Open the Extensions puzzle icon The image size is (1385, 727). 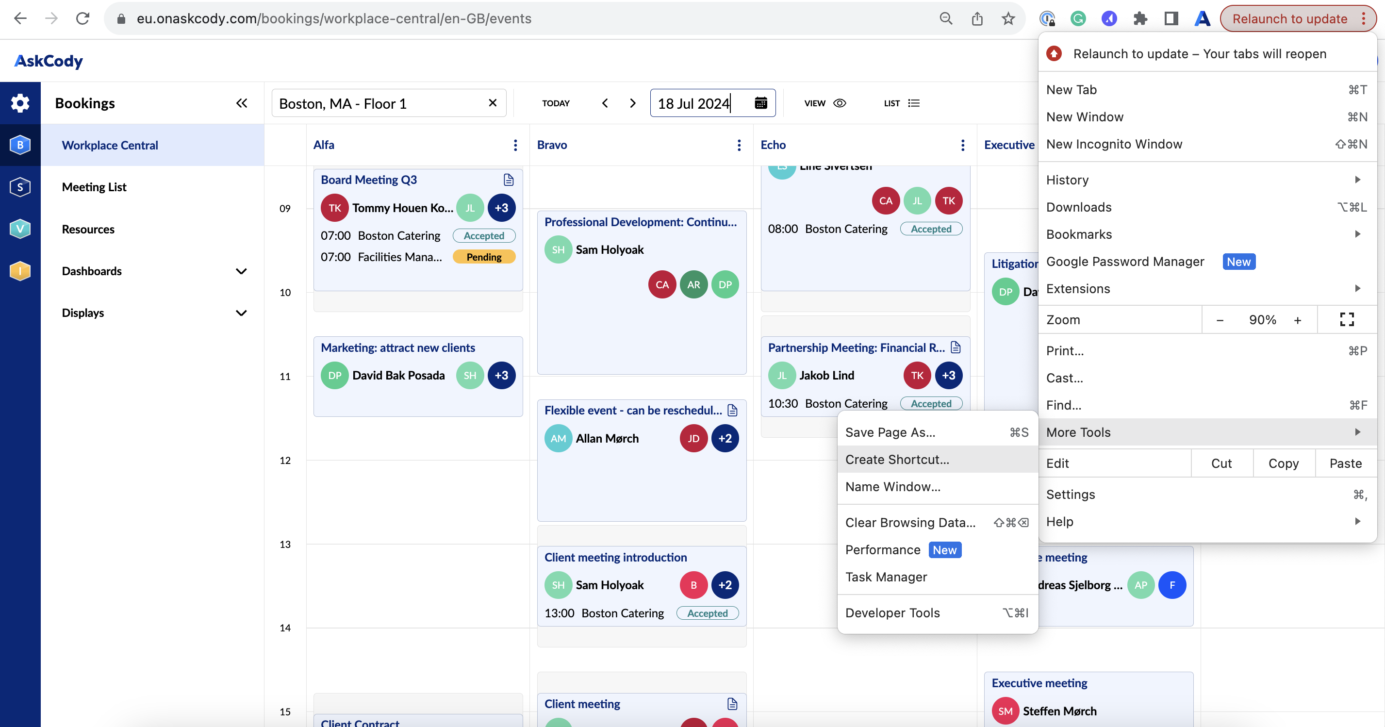[1140, 18]
